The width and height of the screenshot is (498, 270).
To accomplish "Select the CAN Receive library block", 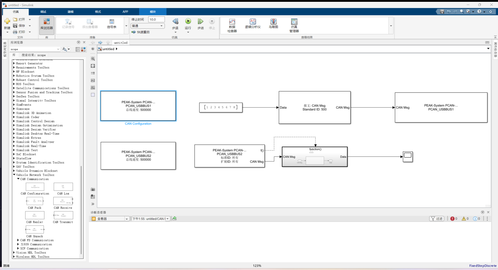I will pos(63,201).
